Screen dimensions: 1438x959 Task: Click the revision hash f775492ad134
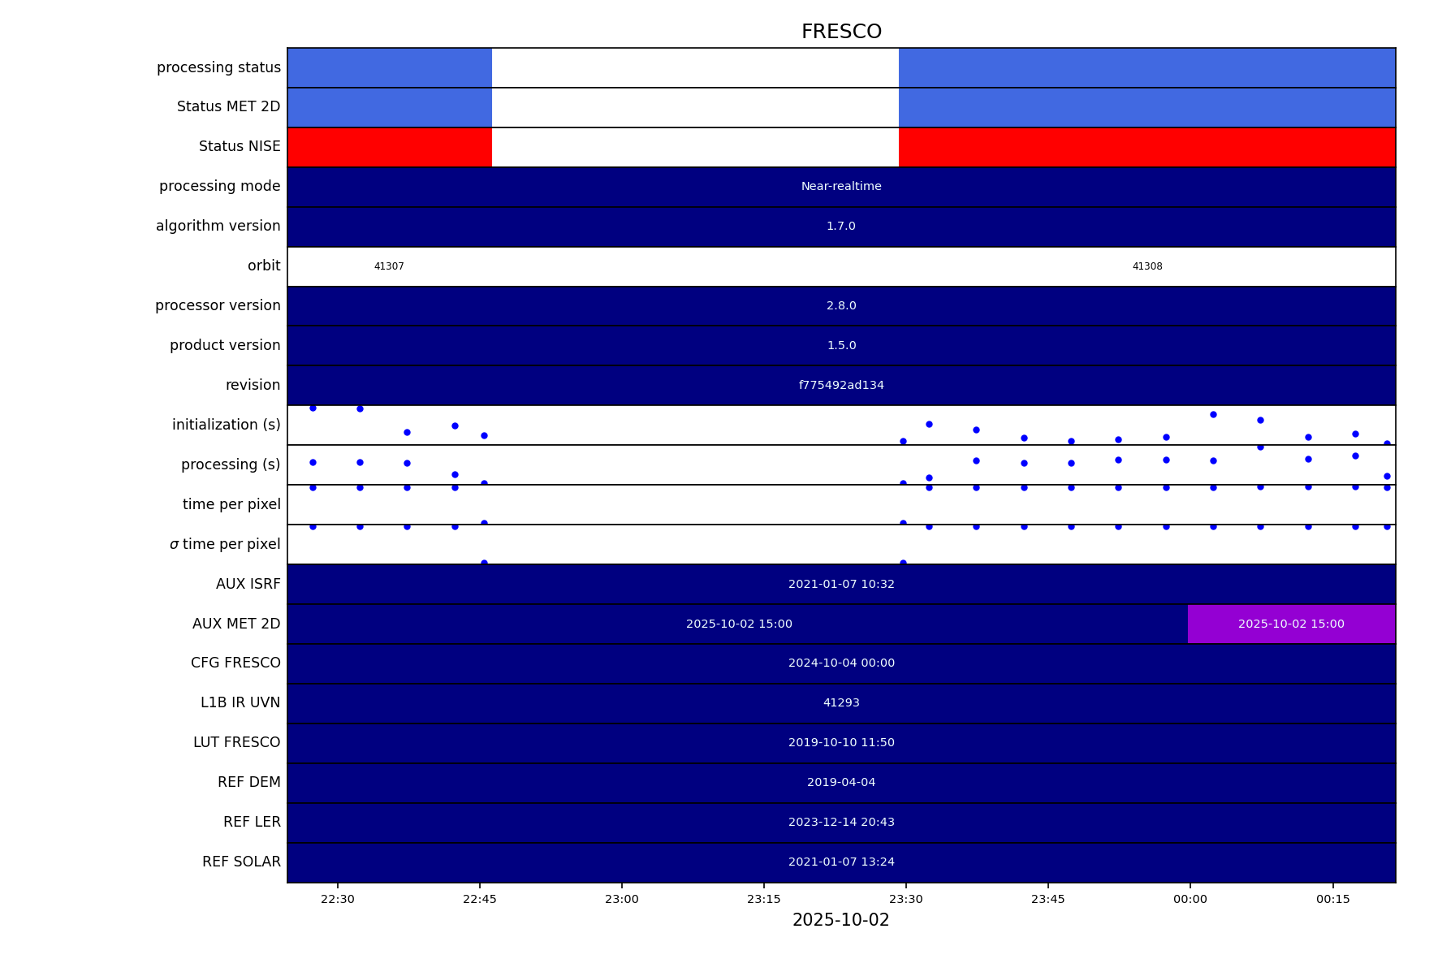pyautogui.click(x=841, y=386)
